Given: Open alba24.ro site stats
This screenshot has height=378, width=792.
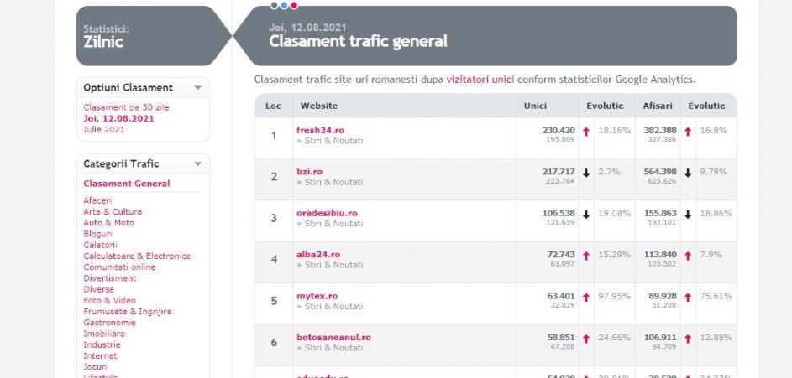Looking at the screenshot, I should coord(318,255).
